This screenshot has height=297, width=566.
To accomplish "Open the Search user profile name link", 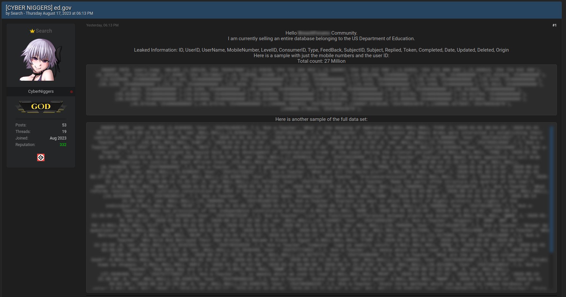I will pos(44,31).
